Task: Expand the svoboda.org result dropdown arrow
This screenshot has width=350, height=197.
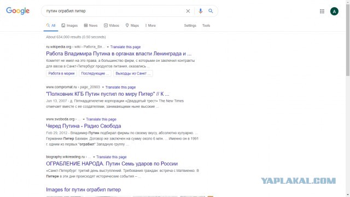Action: point(84,119)
